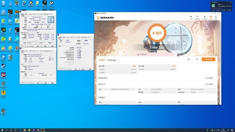The image size is (235, 132).
Task: Open the 3DMark Stress Tests icon
Action: click(x=205, y=18)
